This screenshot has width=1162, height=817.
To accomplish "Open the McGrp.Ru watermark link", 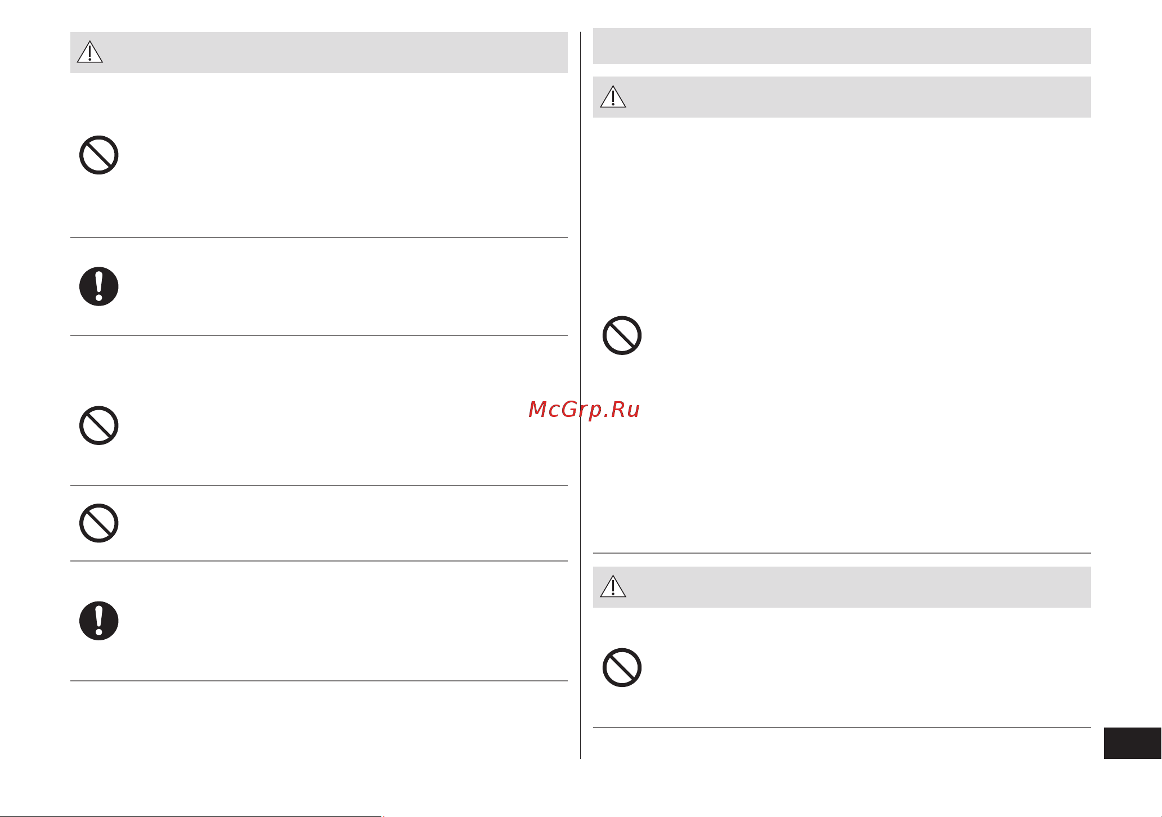I will [x=584, y=410].
